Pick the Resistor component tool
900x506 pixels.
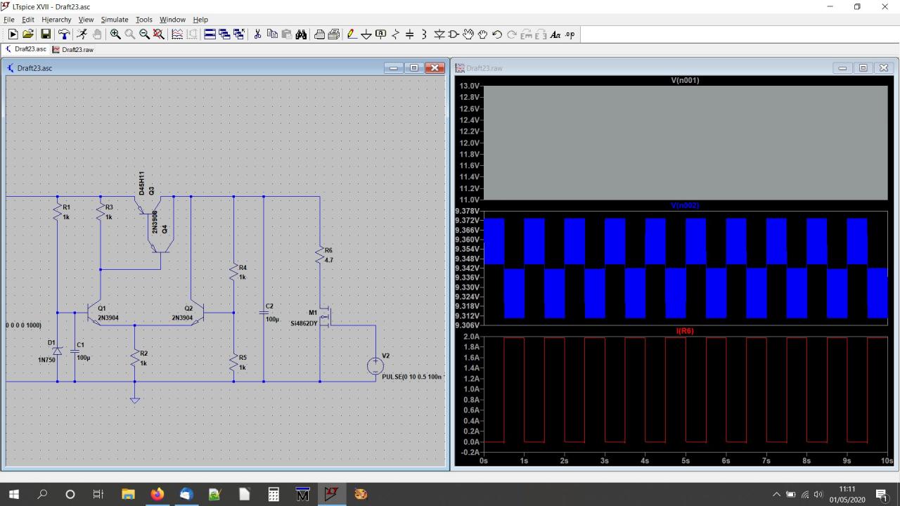(395, 34)
